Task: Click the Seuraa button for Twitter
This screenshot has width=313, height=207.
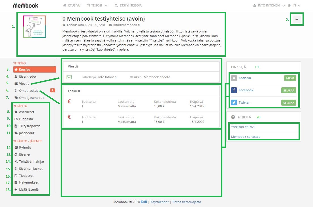Action: 289,103
